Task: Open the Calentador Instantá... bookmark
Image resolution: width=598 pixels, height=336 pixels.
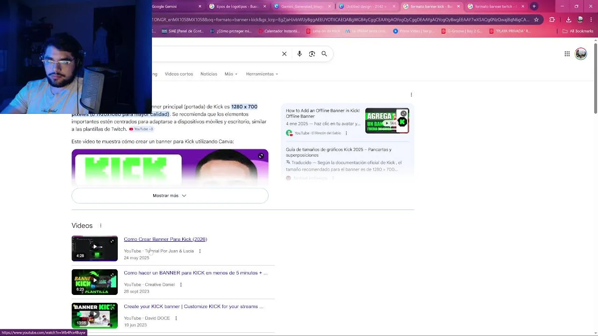Action: [x=279, y=31]
